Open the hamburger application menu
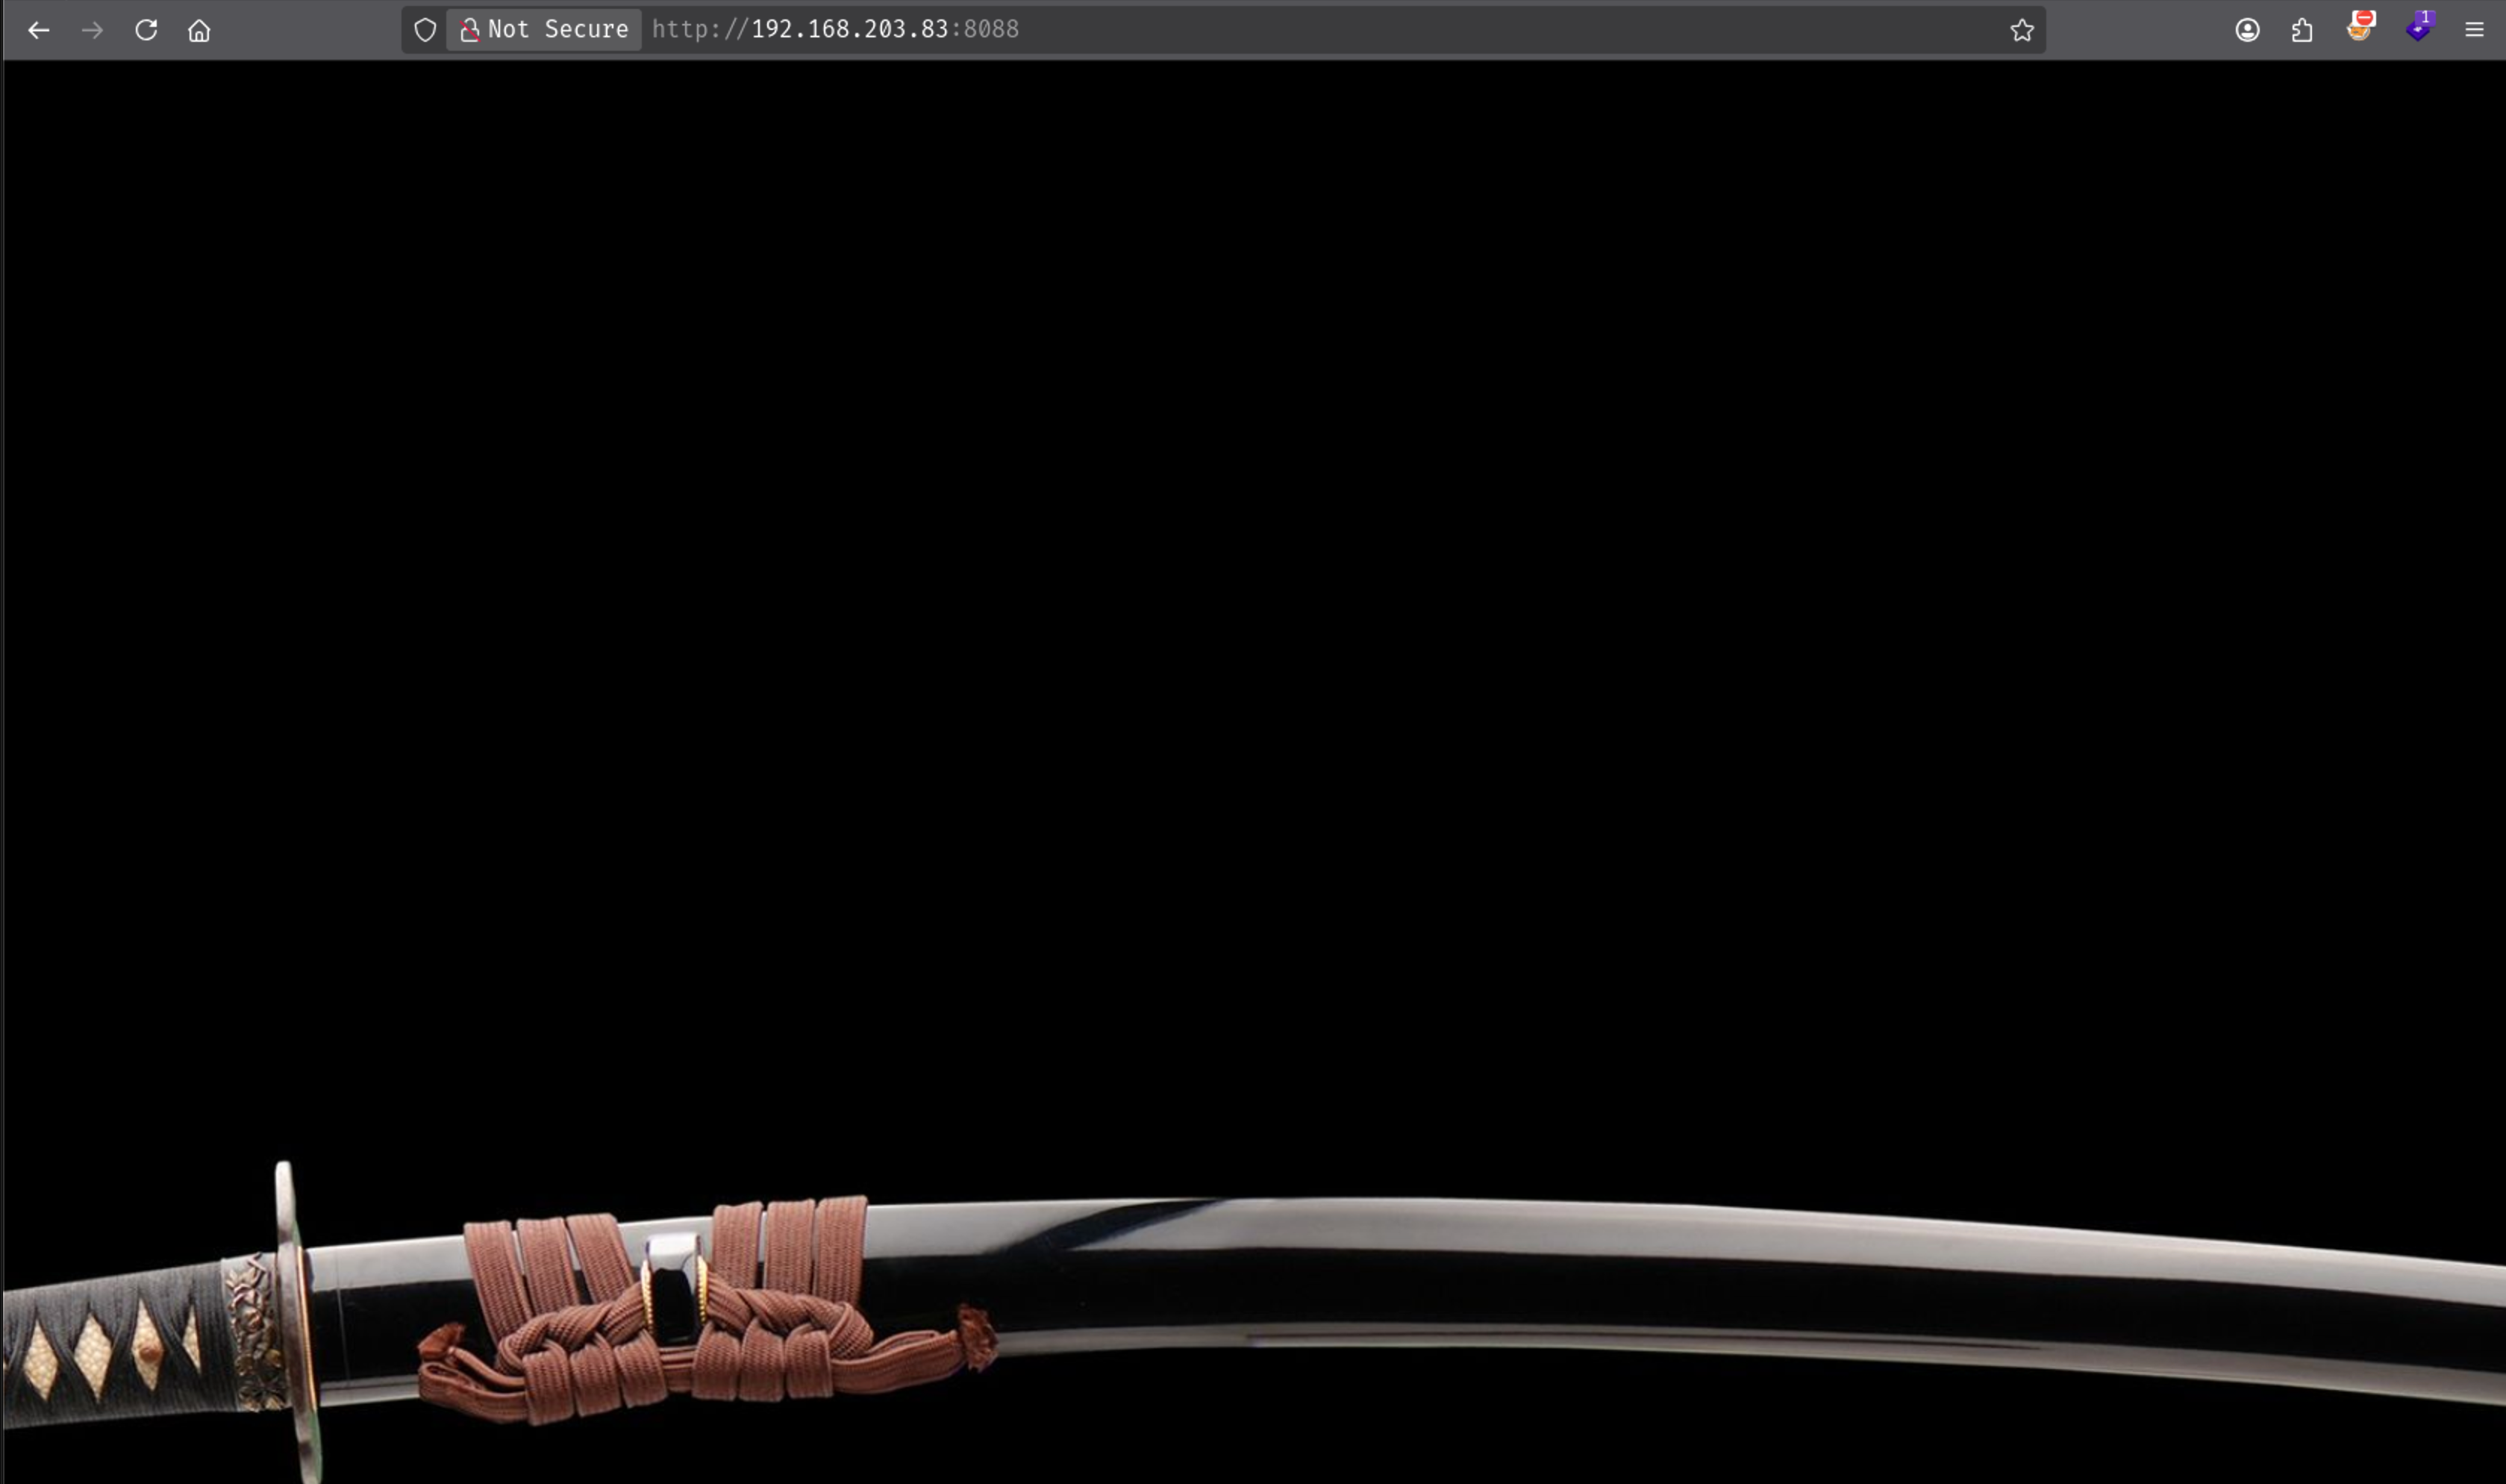The width and height of the screenshot is (2506, 1484). pyautogui.click(x=2474, y=30)
